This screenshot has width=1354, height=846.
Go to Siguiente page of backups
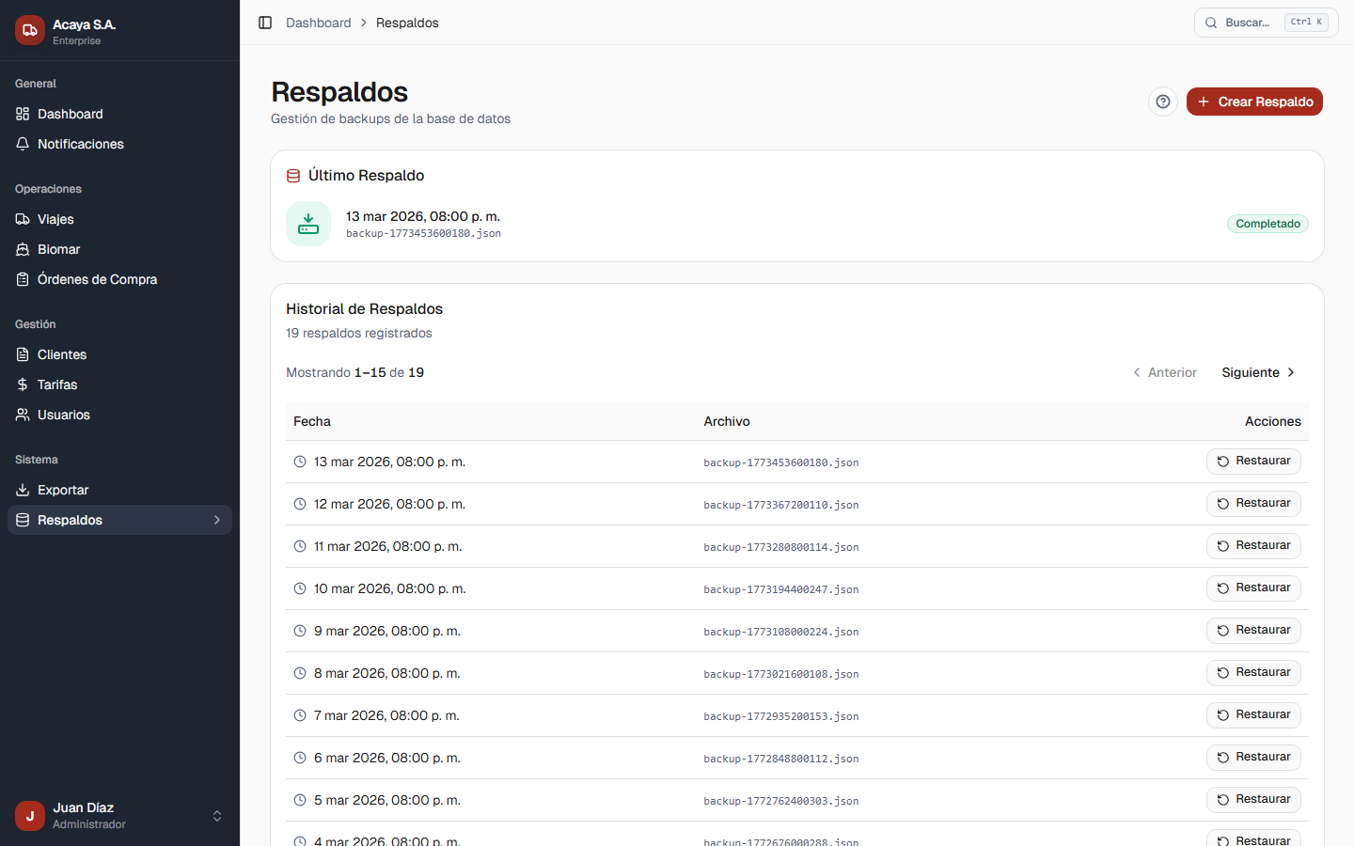(1258, 372)
